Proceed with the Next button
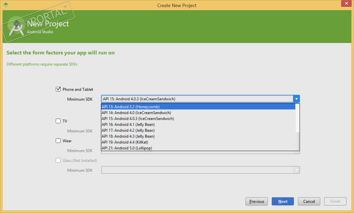This screenshot has width=354, height=213. point(283,201)
